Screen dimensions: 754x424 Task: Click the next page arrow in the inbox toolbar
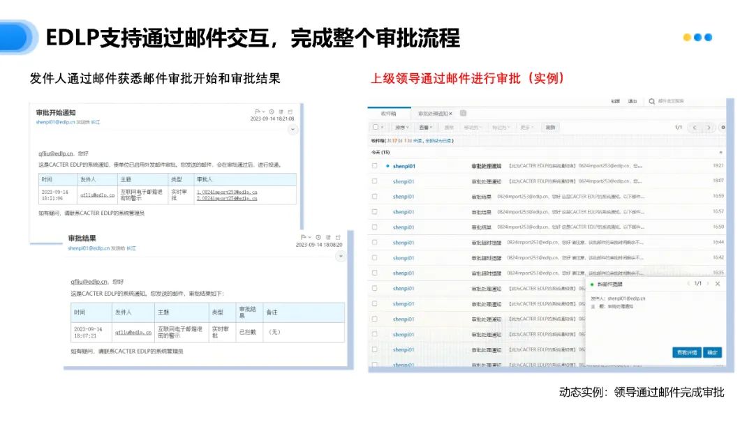pyautogui.click(x=708, y=128)
